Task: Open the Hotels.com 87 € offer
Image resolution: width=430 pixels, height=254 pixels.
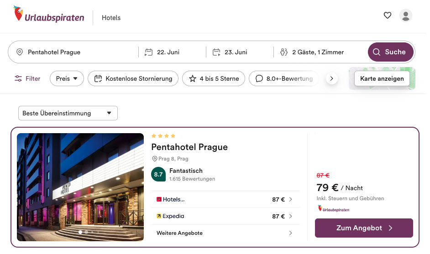Action: point(225,199)
